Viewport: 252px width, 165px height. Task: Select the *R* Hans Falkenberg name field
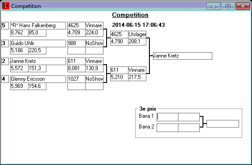pos(38,25)
